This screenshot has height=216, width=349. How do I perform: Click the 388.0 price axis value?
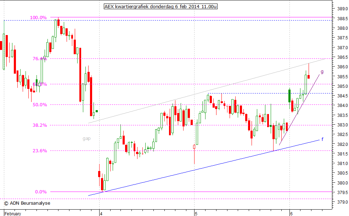pos(343,28)
